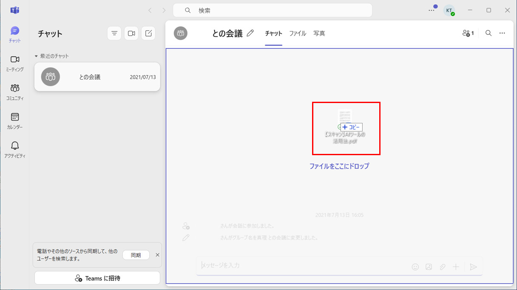This screenshot has width=517, height=290.
Task: Open the emoji picker in the message box
Action: [415, 267]
